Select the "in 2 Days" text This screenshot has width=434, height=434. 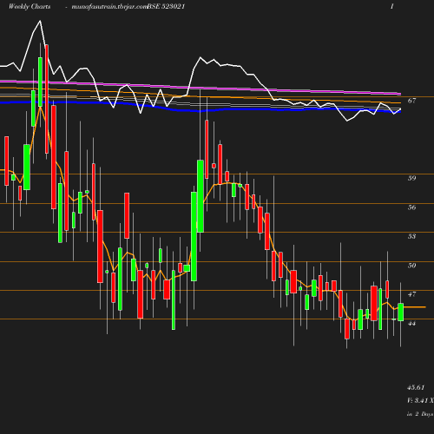coord(420,414)
